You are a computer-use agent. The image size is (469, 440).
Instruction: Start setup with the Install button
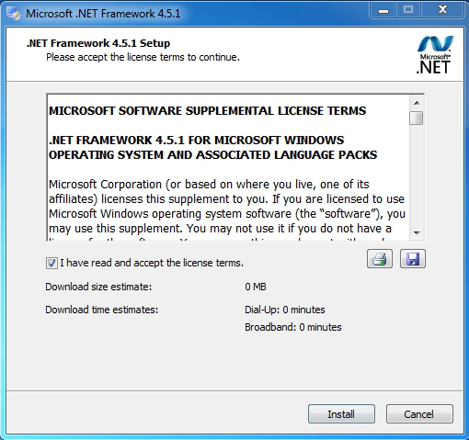click(x=341, y=414)
